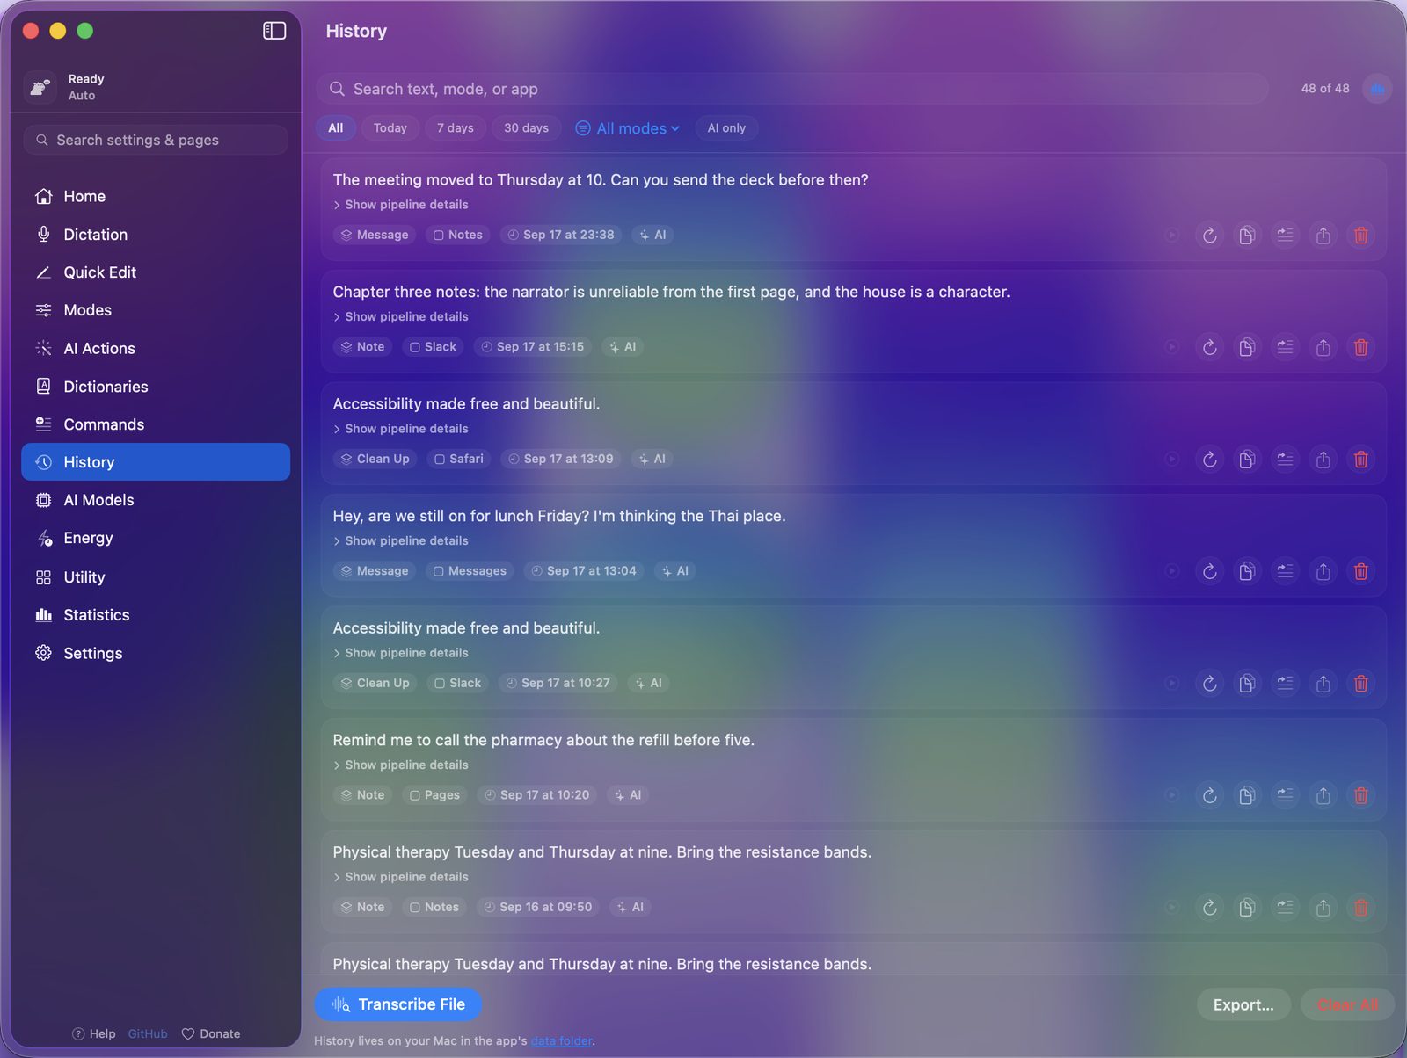Share the 'Chapter three notes' entry
This screenshot has width=1407, height=1058.
tap(1323, 347)
